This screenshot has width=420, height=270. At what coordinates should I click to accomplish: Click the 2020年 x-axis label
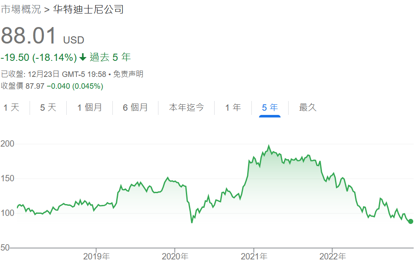(175, 256)
